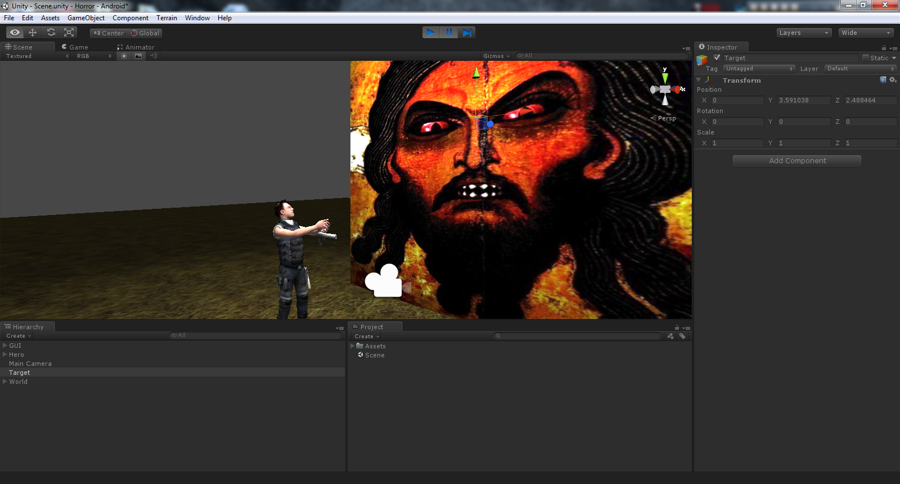This screenshot has width=900, height=484.
Task: Expand the Hero object in Hierarchy
Action: point(5,355)
